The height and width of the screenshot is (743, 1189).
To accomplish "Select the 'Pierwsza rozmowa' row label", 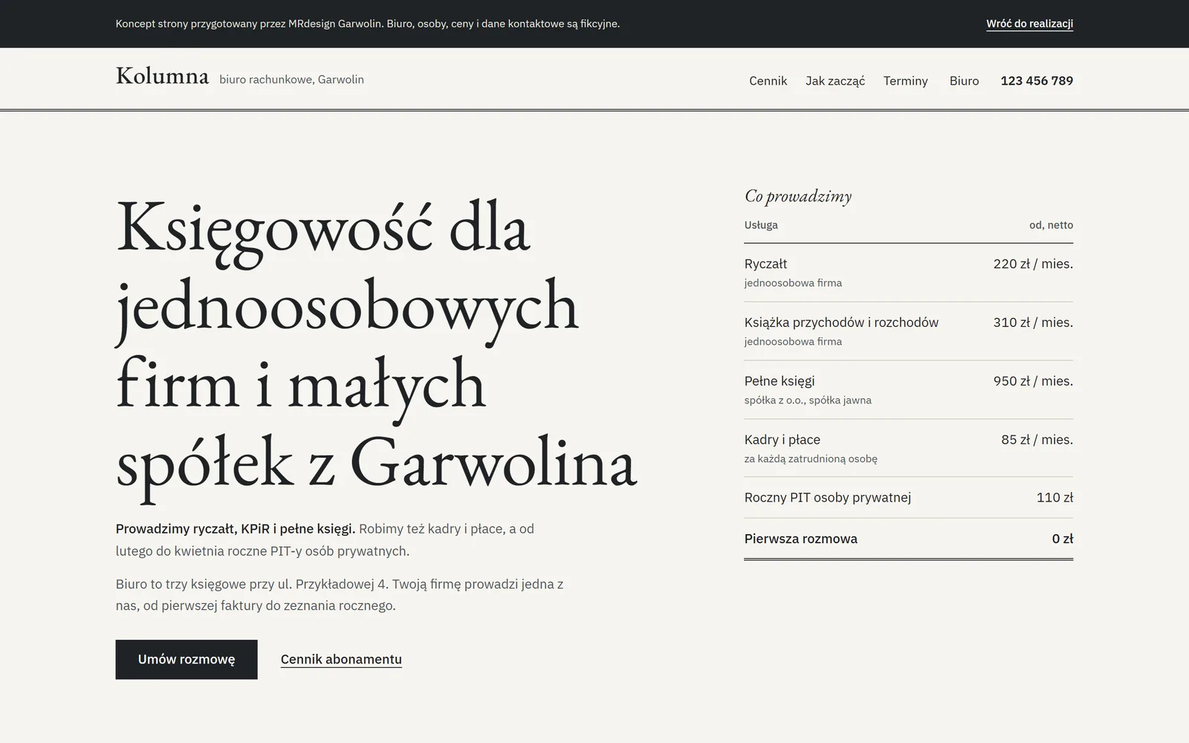I will [x=801, y=539].
